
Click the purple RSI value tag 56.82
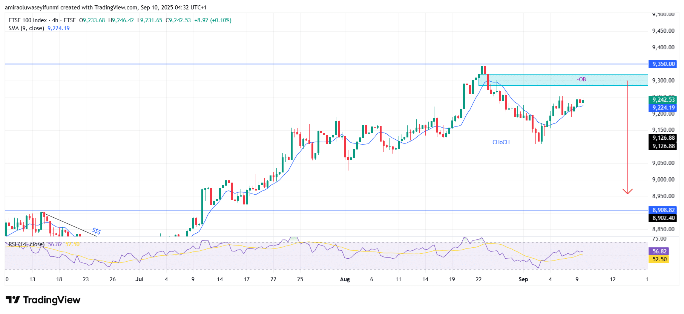[x=659, y=252]
